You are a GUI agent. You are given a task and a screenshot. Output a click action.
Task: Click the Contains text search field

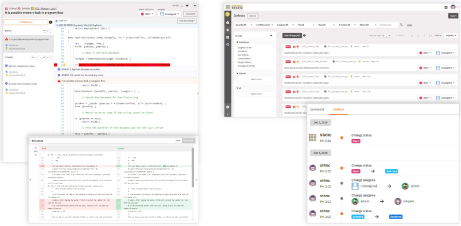[388, 25]
